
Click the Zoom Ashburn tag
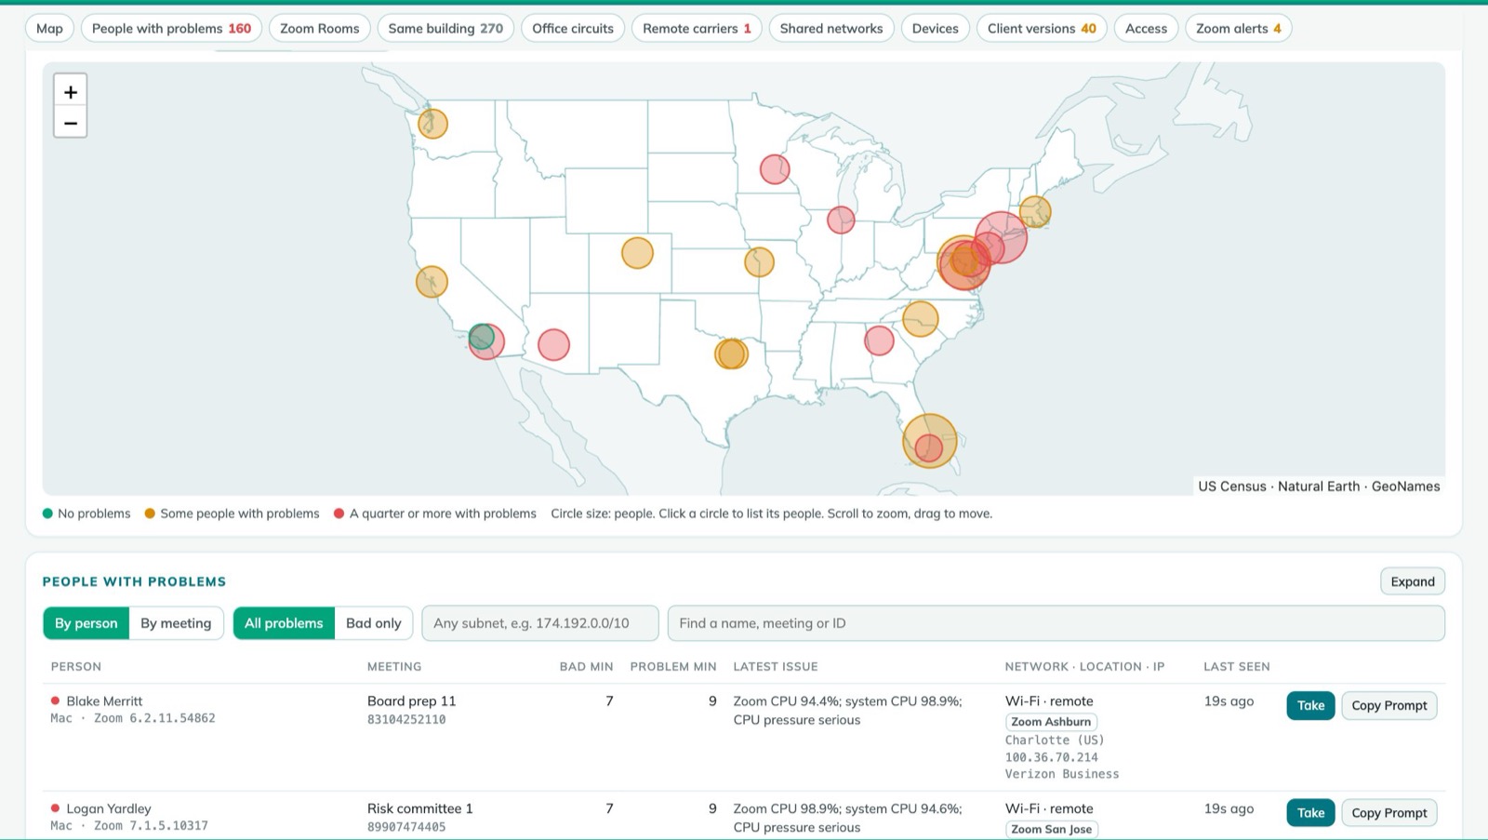pyautogui.click(x=1051, y=722)
